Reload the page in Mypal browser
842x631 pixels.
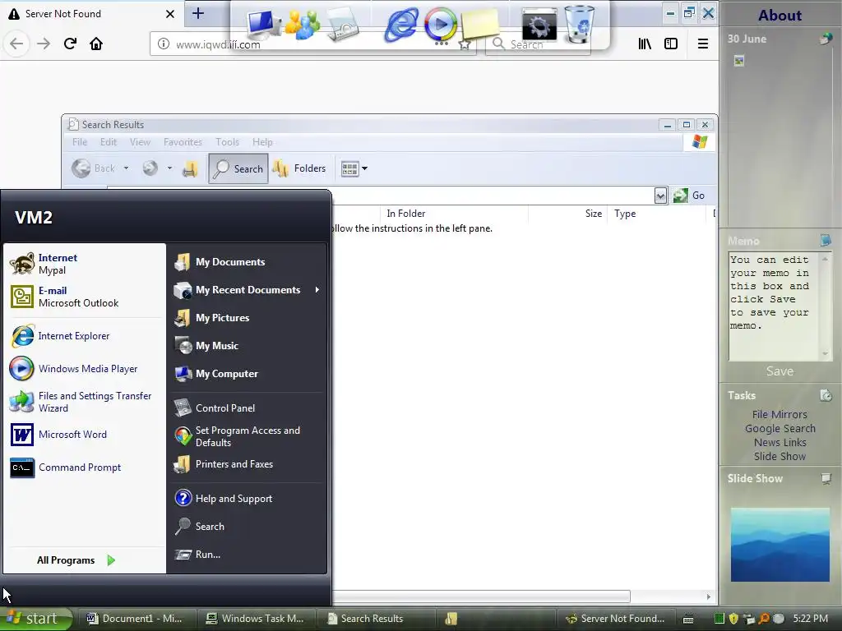[x=70, y=44]
